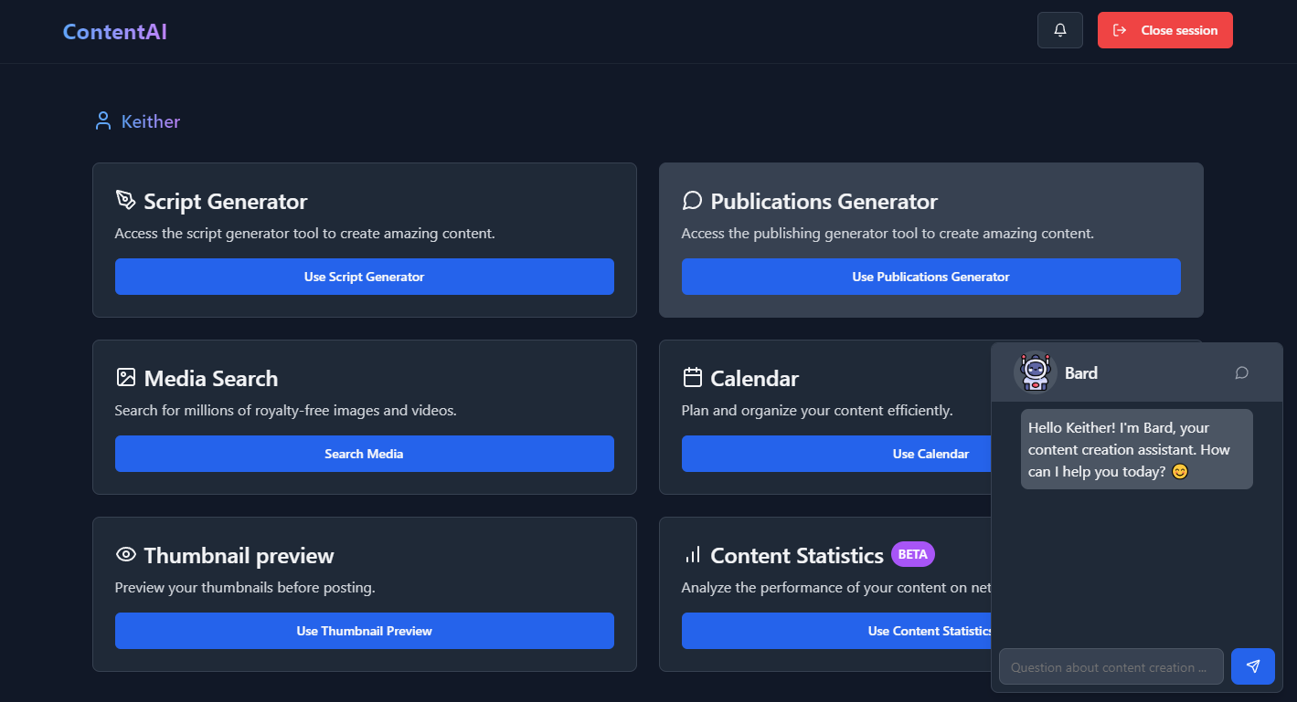The image size is (1297, 702).
Task: Click the user profile icon beside Keither
Action: pos(103,121)
